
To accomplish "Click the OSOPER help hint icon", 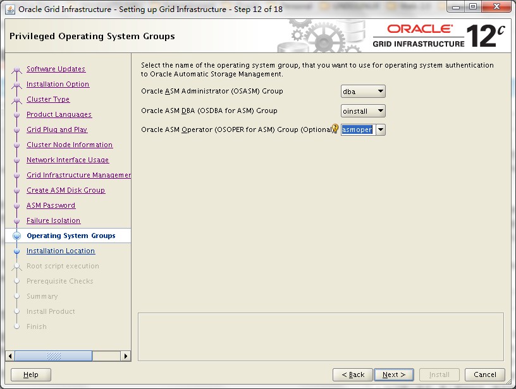I will [335, 128].
